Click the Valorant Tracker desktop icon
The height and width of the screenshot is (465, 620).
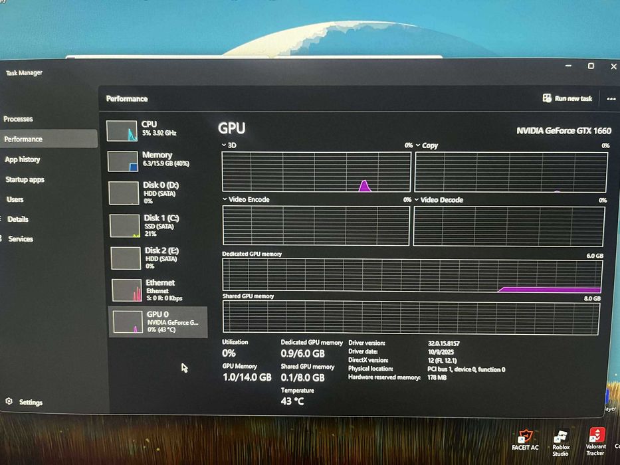click(595, 442)
